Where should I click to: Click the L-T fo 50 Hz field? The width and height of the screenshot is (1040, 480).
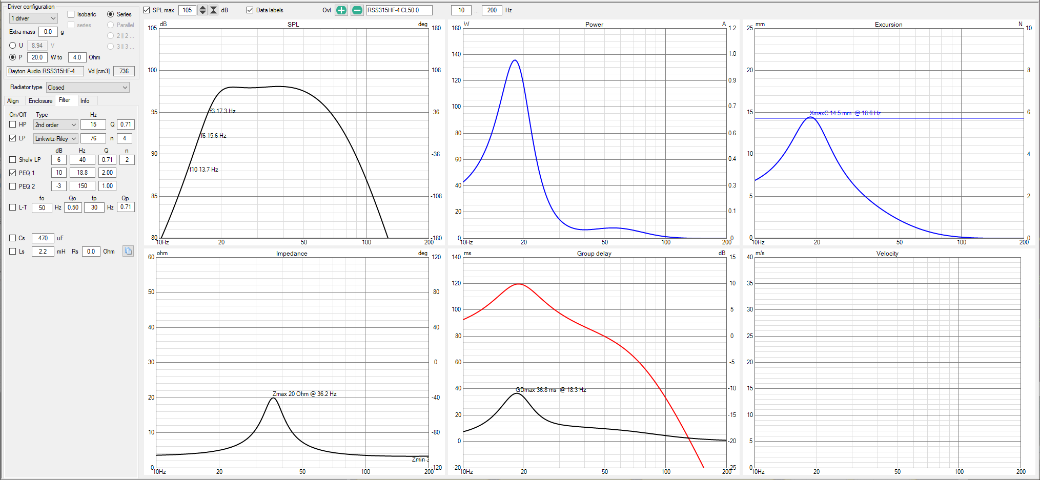click(42, 208)
